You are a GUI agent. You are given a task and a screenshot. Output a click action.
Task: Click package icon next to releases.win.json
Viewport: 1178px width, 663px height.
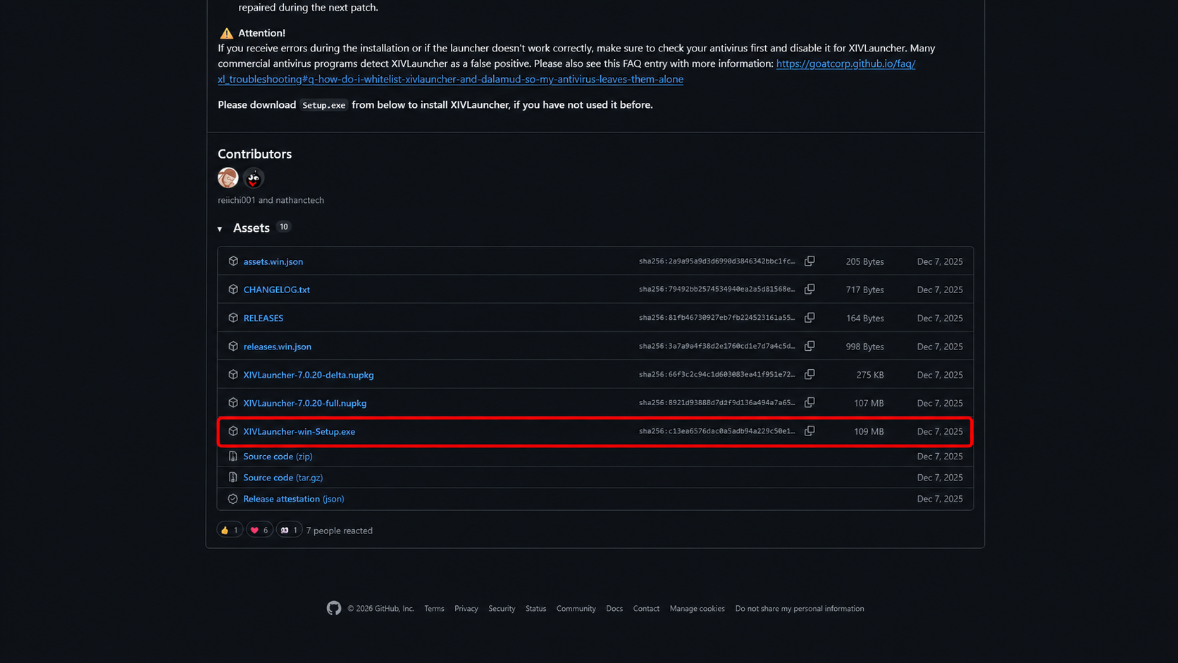click(x=233, y=346)
